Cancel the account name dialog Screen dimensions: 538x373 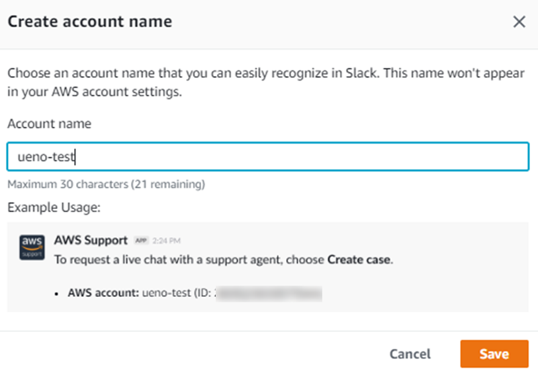(x=410, y=354)
